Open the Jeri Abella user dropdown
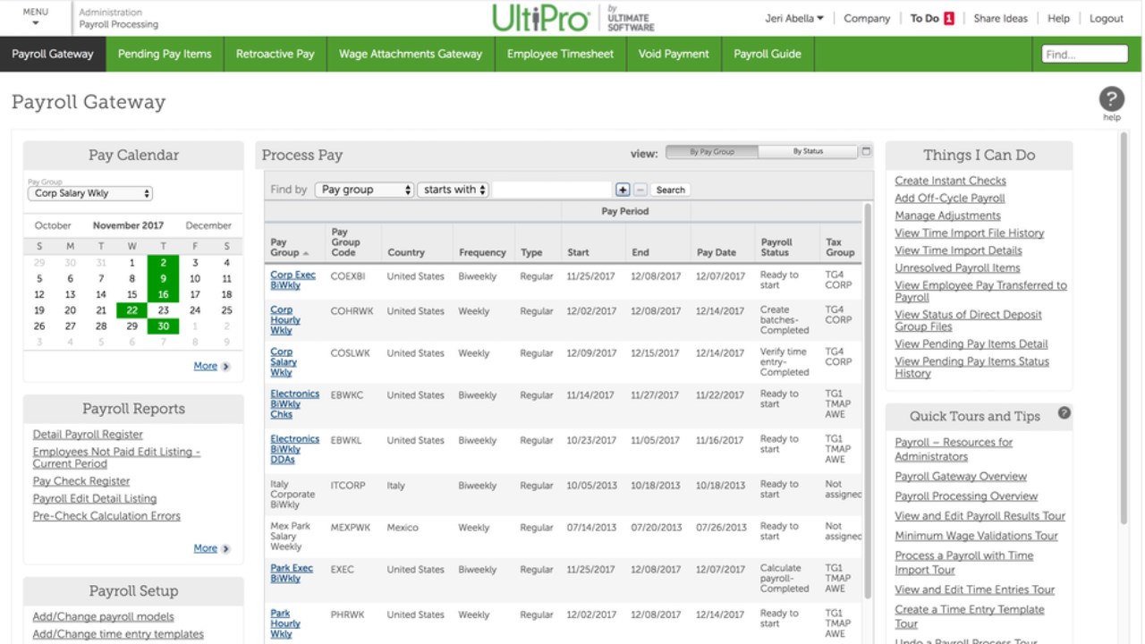The height and width of the screenshot is (644, 1145). [794, 18]
